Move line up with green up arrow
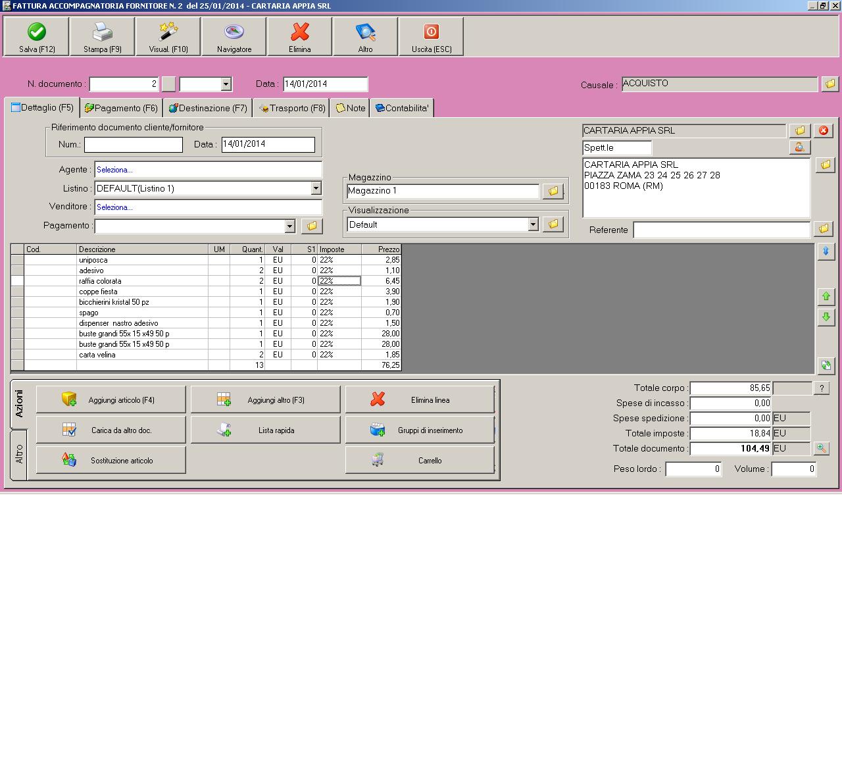Image resolution: width=842 pixels, height=774 pixels. (826, 296)
